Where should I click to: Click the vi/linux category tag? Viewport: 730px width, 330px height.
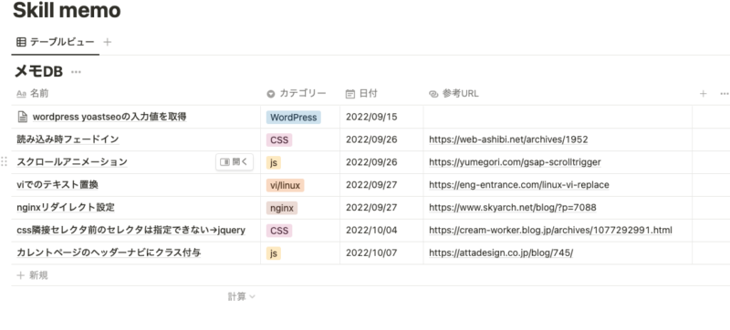click(286, 185)
